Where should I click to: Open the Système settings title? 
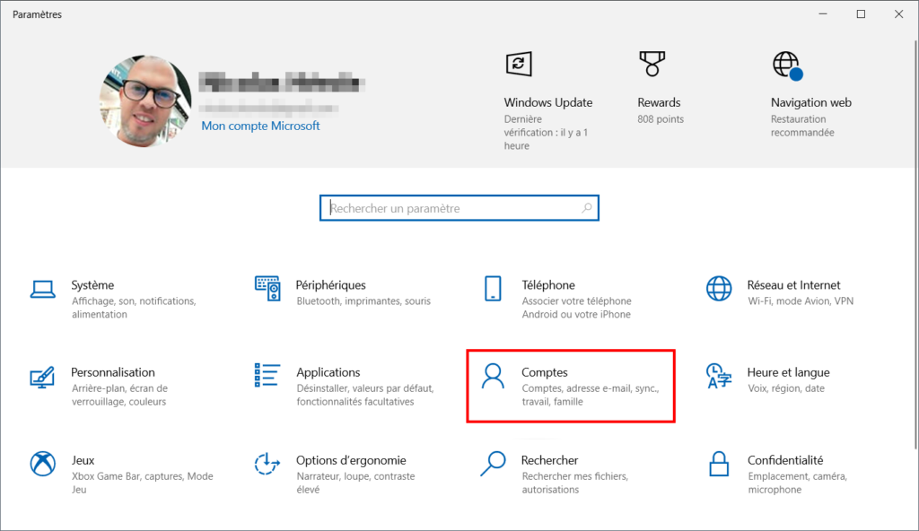92,285
